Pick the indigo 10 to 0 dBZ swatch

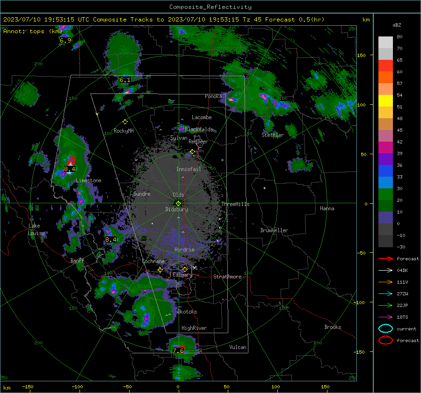click(385, 218)
